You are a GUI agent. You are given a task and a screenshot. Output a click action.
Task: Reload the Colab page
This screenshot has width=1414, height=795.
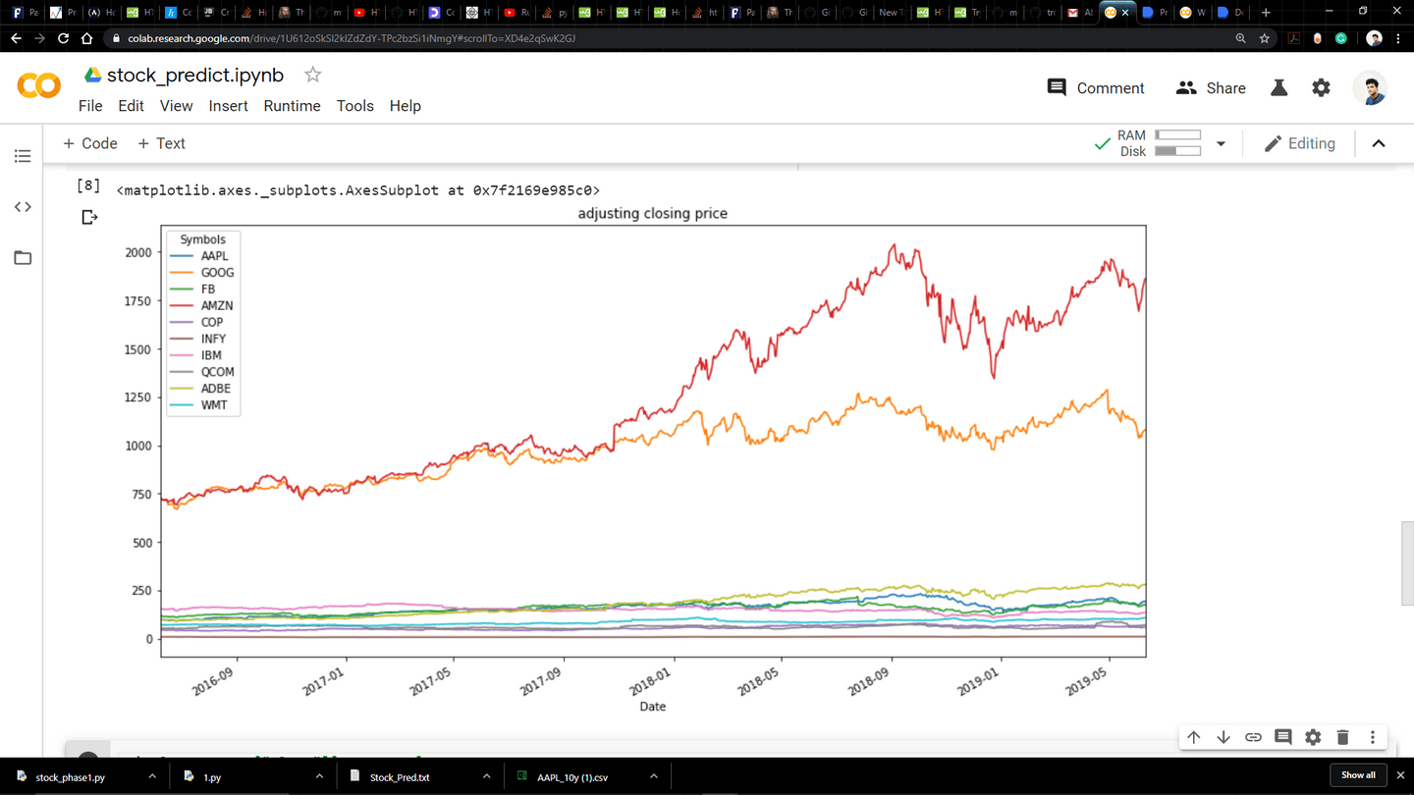[x=64, y=38]
